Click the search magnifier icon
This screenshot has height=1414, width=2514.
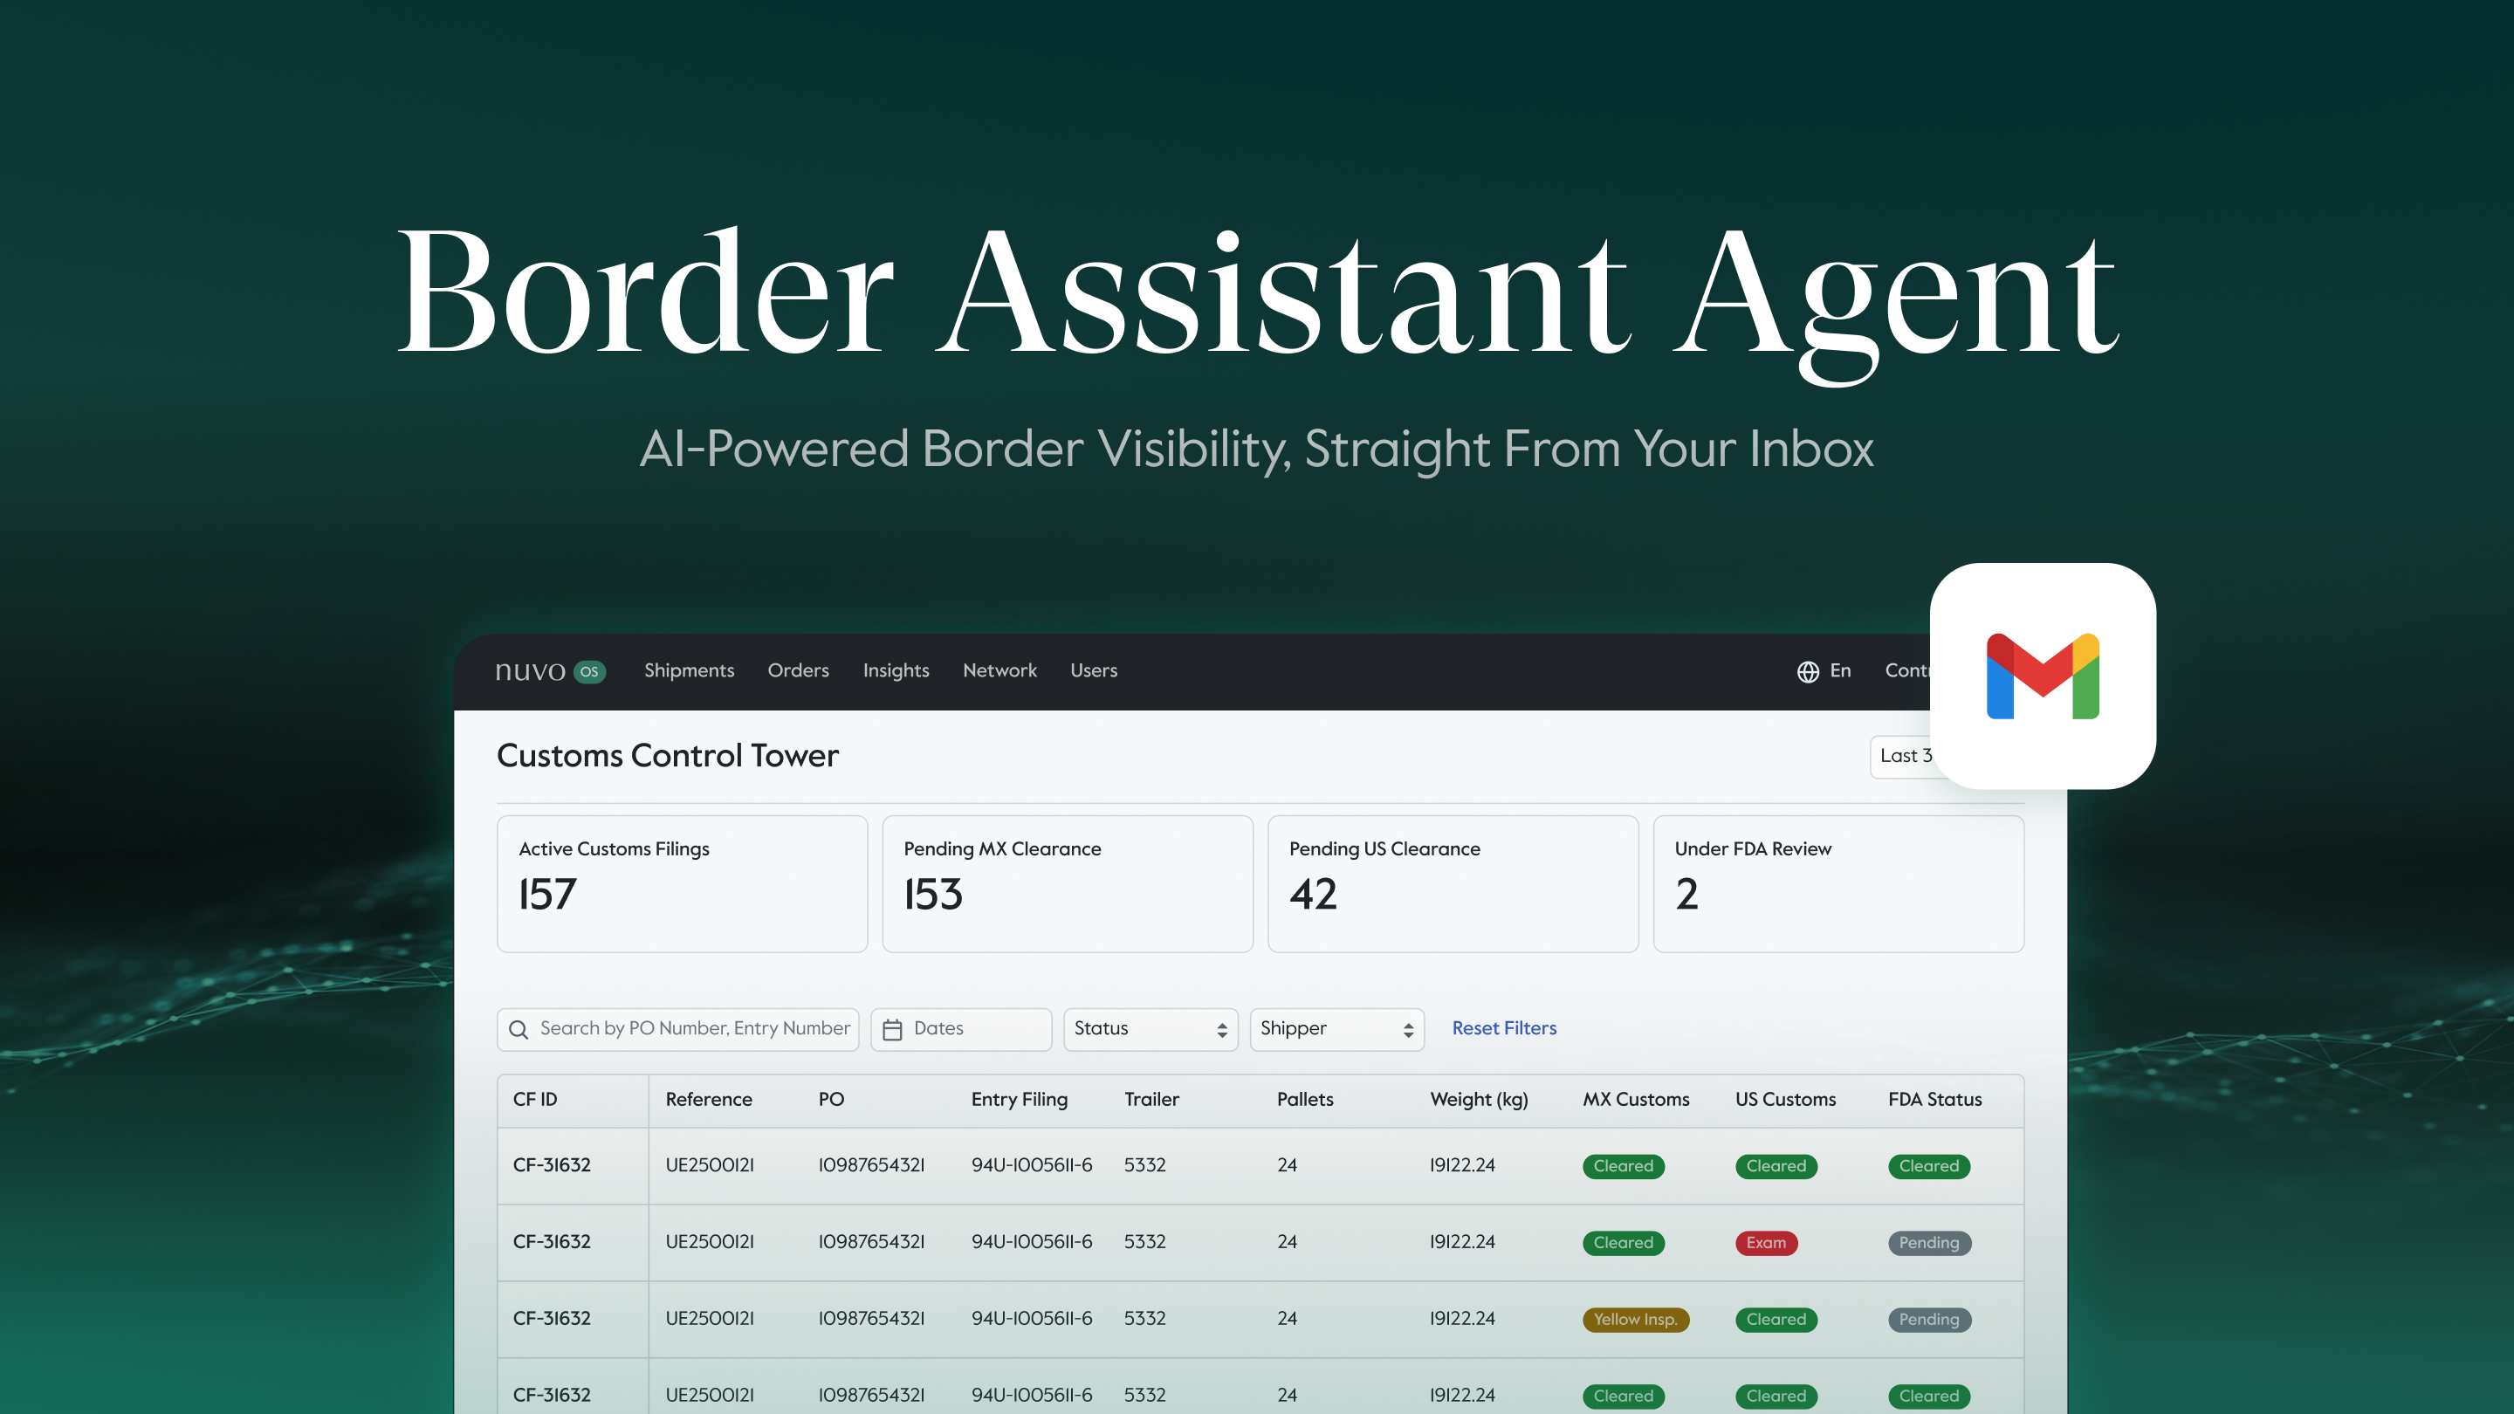[519, 1030]
